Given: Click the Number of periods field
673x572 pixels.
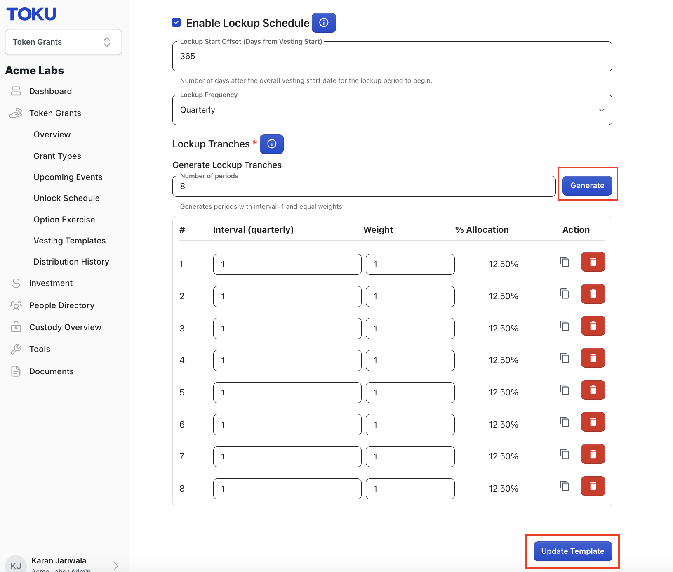Looking at the screenshot, I should click(x=364, y=186).
